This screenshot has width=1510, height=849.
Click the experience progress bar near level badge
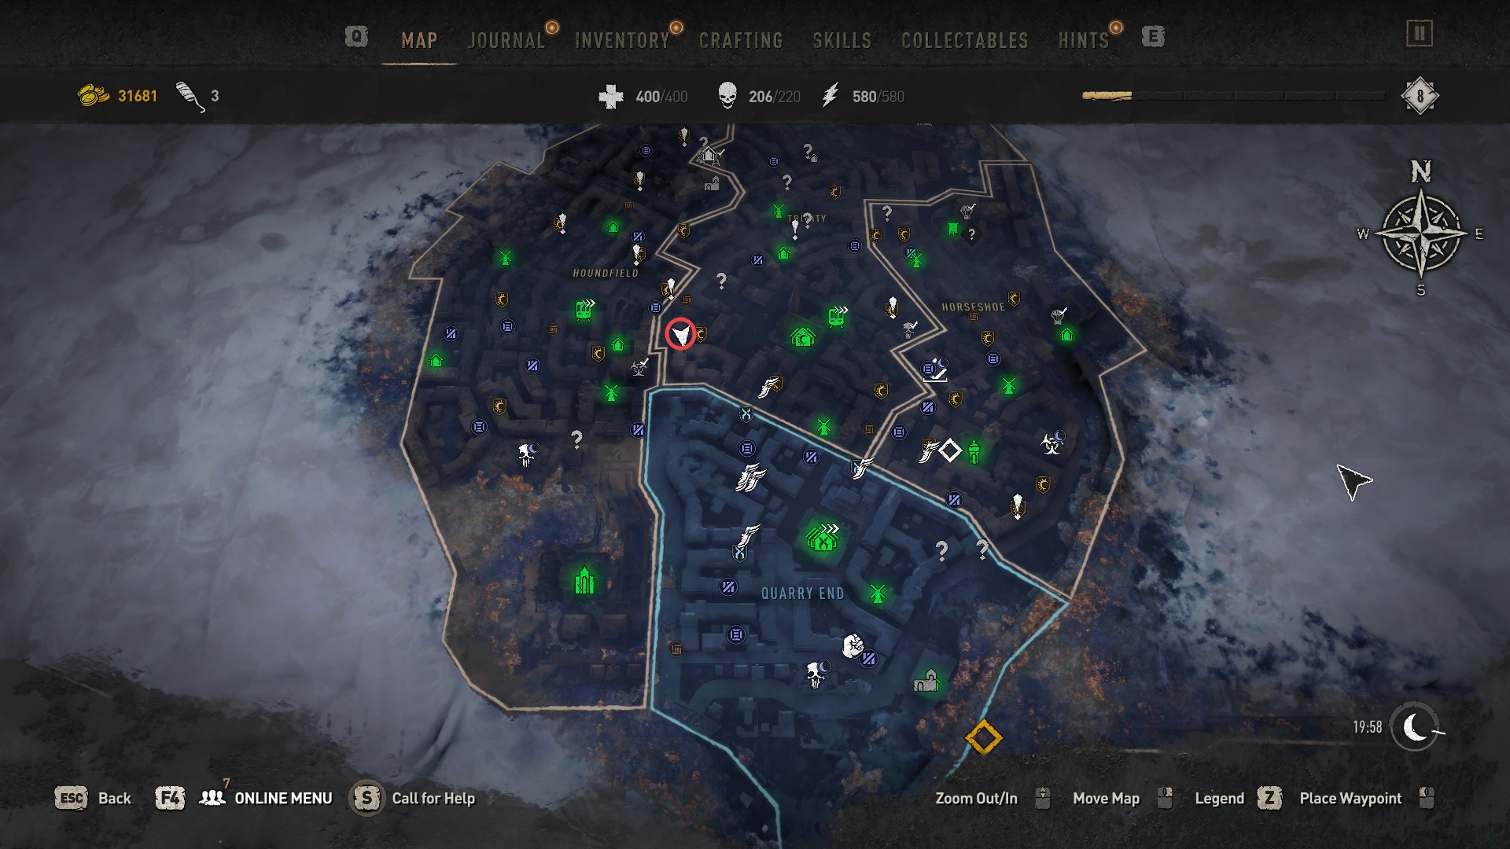tap(1233, 96)
